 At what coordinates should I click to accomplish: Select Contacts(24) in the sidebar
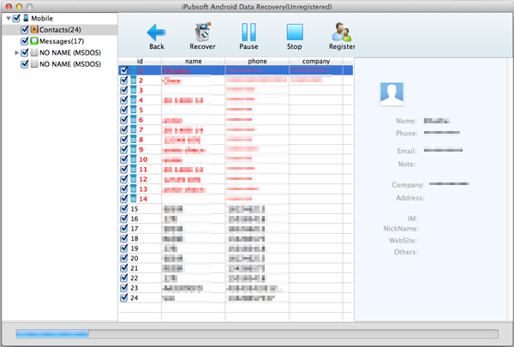[x=60, y=30]
